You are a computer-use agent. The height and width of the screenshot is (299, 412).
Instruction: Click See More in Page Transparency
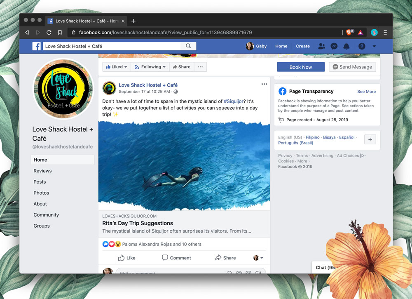pos(367,92)
